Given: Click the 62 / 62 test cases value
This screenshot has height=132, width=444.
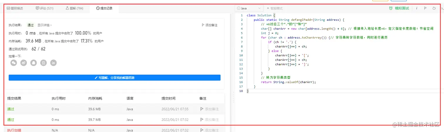Looking at the screenshot, I should pos(38,49).
